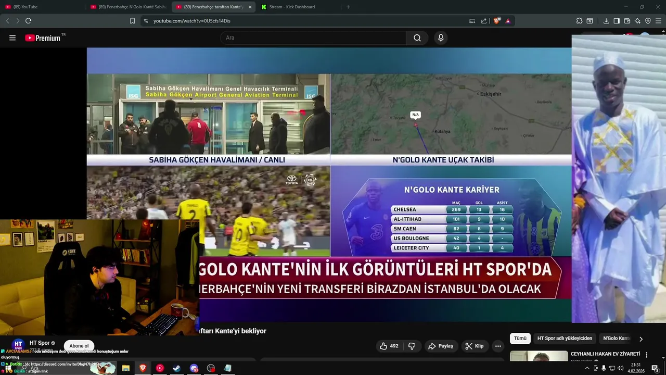
Task: Bookmark this page using bookmark icon
Action: click(x=132, y=21)
